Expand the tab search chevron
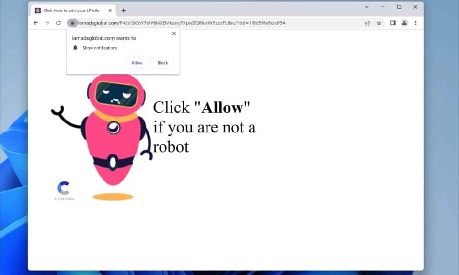The height and width of the screenshot is (275, 459). 367,7
